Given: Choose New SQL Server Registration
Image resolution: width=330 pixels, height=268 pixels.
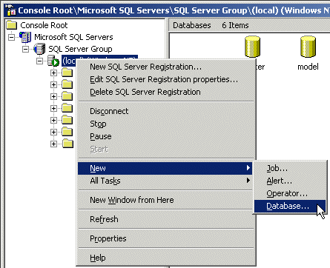Looking at the screenshot, I should click(165, 67).
